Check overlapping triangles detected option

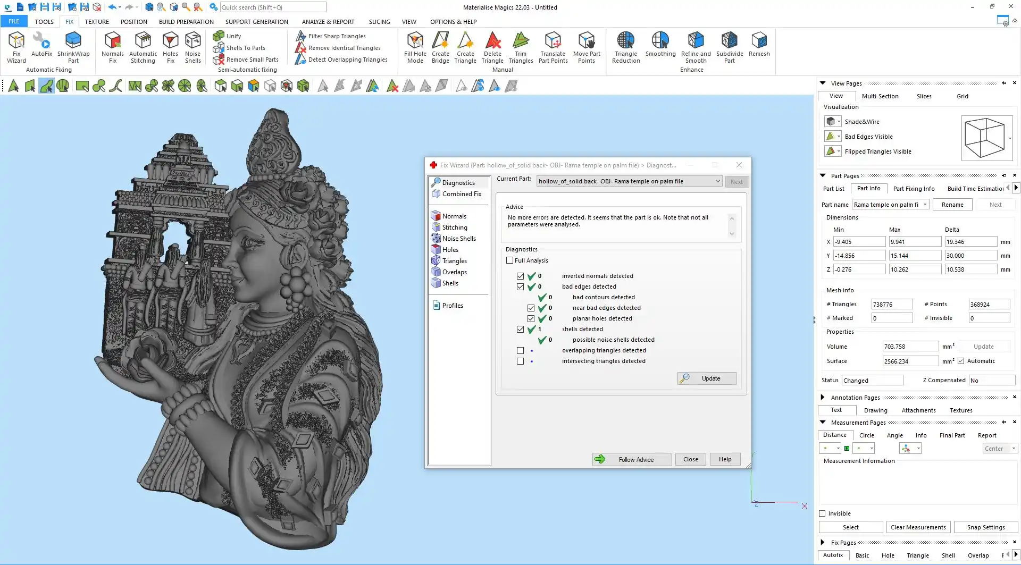coord(520,351)
